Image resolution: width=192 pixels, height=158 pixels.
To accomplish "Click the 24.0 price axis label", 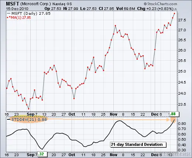I will click(182, 94).
